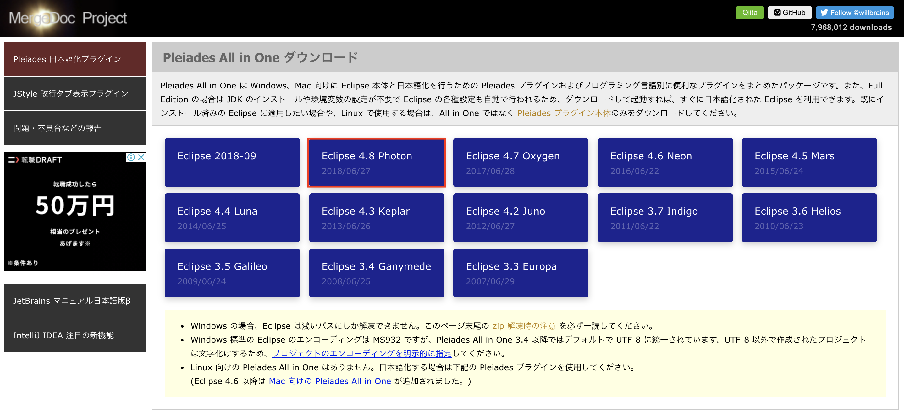Open IntelliJ IDEA 注目の新機能 menu item
Image resolution: width=904 pixels, height=418 pixels.
(x=75, y=335)
